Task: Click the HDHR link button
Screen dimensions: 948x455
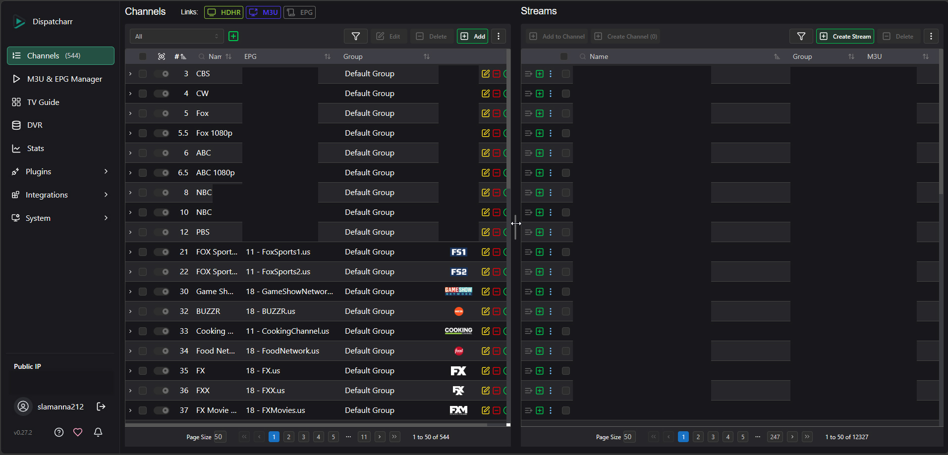Action: 223,12
